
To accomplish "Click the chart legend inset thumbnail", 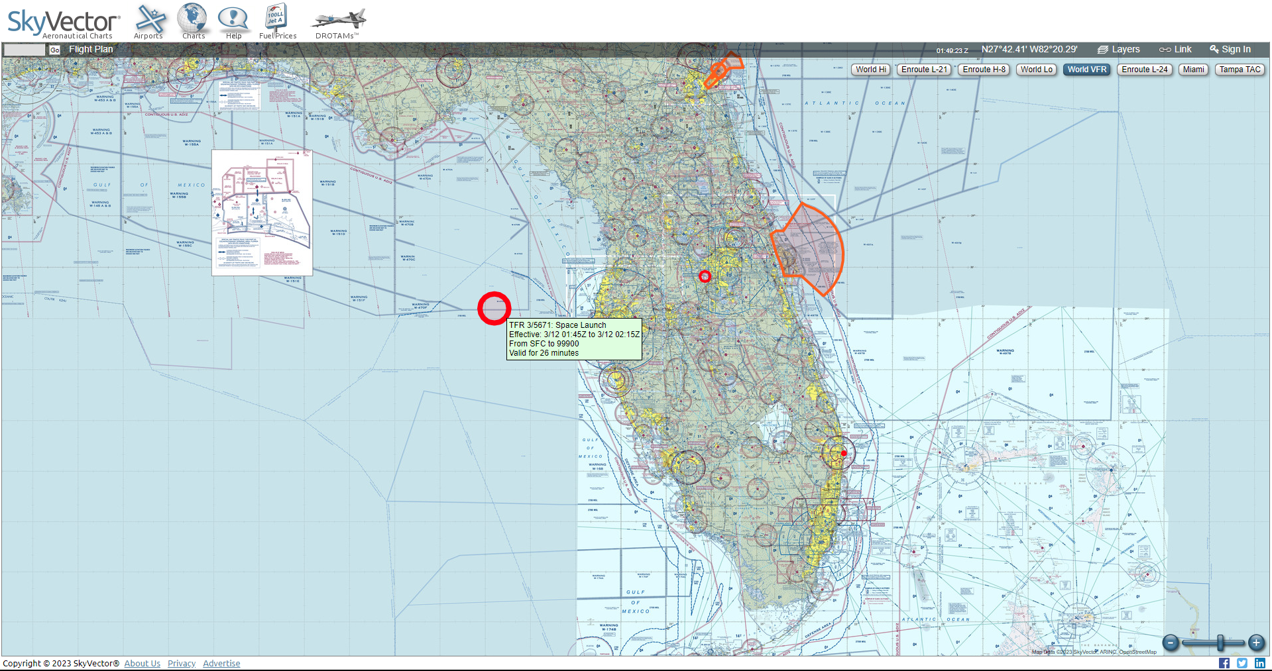I will (x=262, y=213).
